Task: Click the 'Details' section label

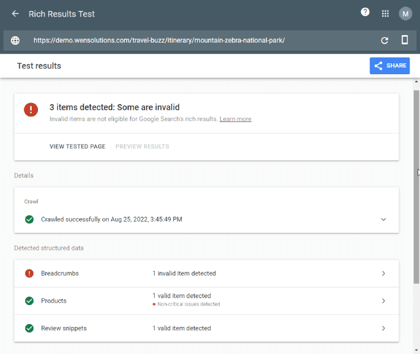Action: pyautogui.click(x=24, y=176)
